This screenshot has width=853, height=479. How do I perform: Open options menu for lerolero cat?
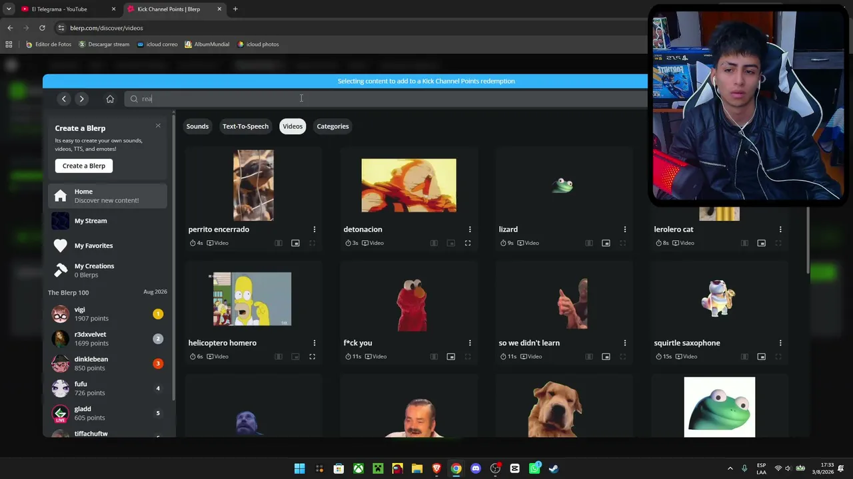[780, 230]
